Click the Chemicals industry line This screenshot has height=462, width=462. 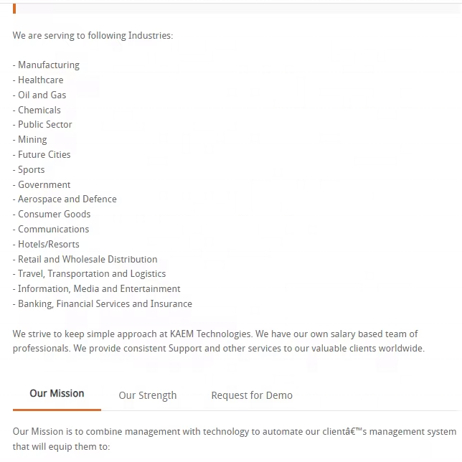(x=39, y=110)
